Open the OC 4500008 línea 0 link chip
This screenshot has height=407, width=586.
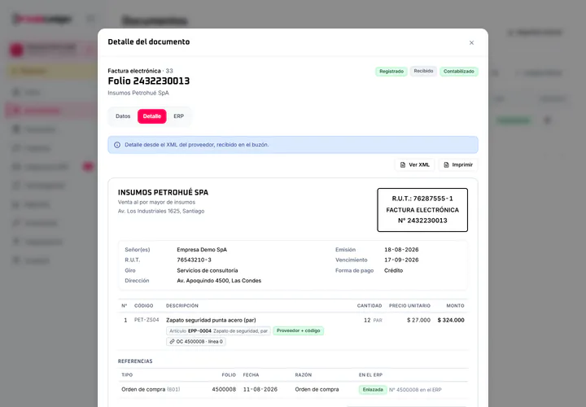point(196,342)
